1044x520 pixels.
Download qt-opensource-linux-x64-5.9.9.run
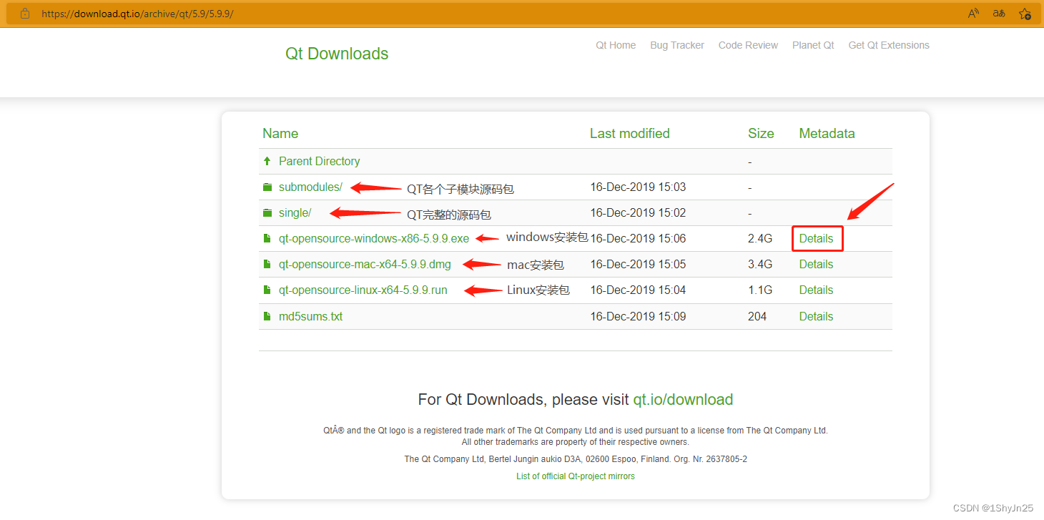363,290
